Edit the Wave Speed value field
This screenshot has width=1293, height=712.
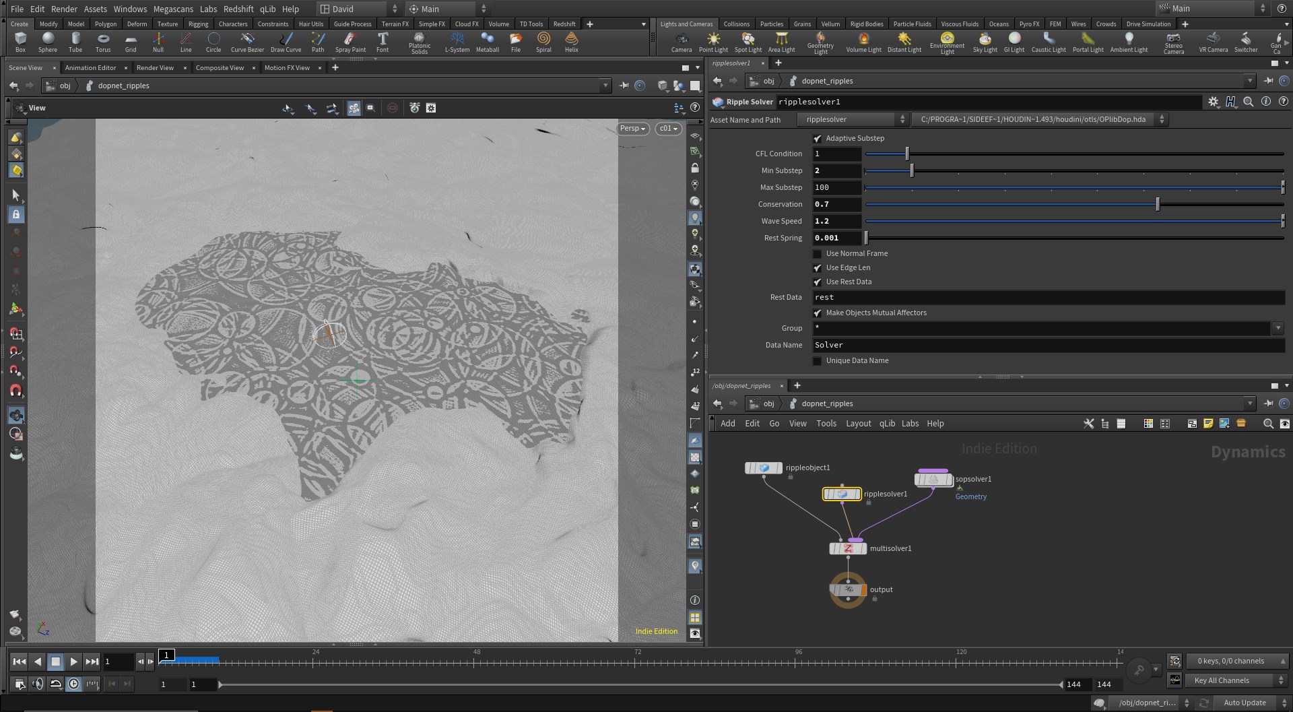[836, 221]
